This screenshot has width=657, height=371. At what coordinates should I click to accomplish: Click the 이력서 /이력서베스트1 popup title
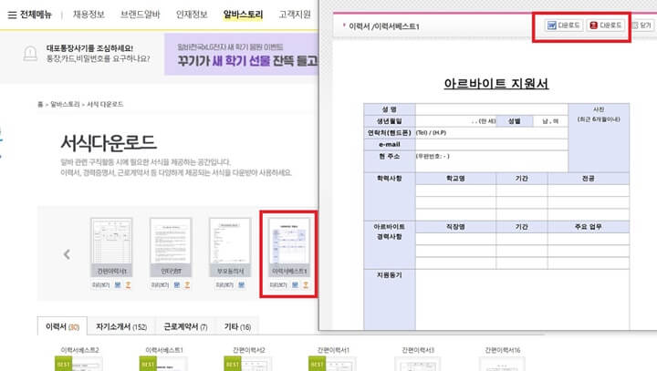pyautogui.click(x=384, y=26)
